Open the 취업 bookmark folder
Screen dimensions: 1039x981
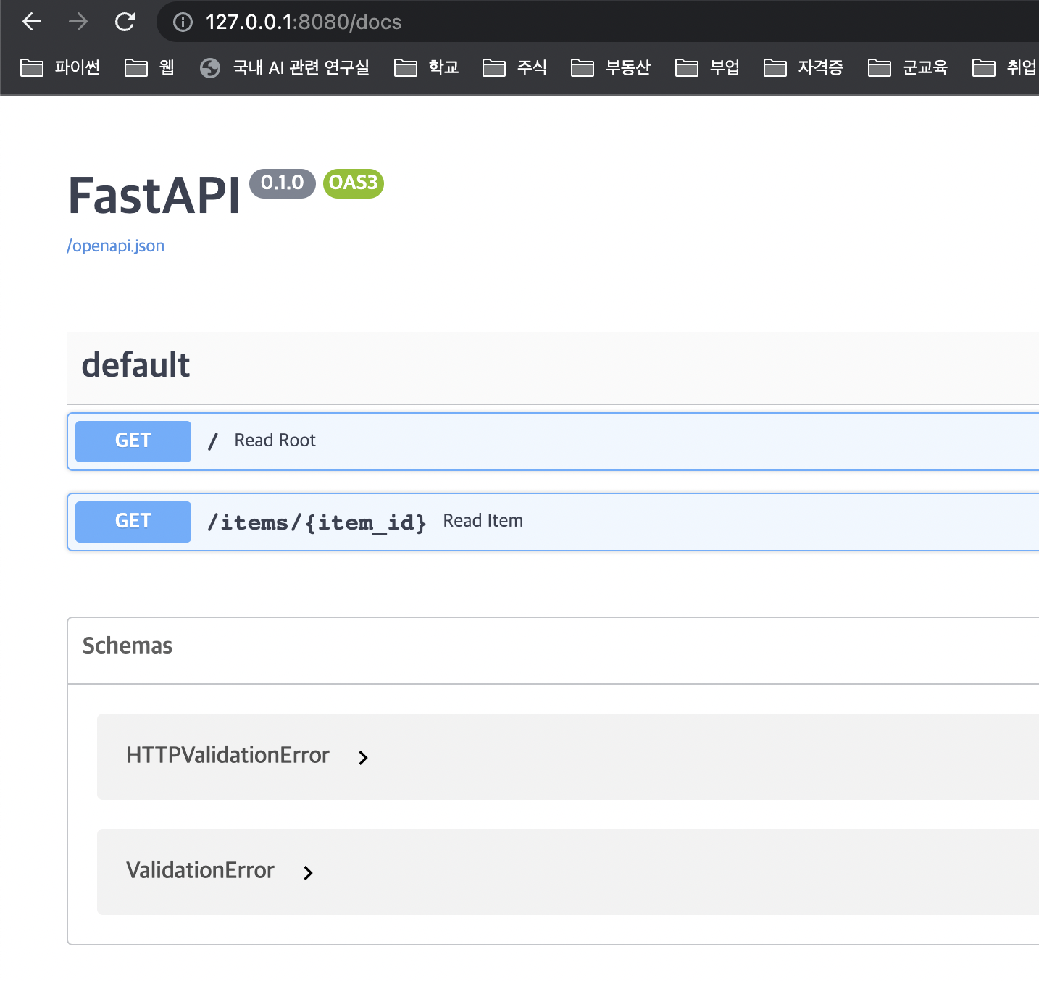pyautogui.click(x=1005, y=67)
